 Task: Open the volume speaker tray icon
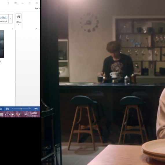click(13, 114)
